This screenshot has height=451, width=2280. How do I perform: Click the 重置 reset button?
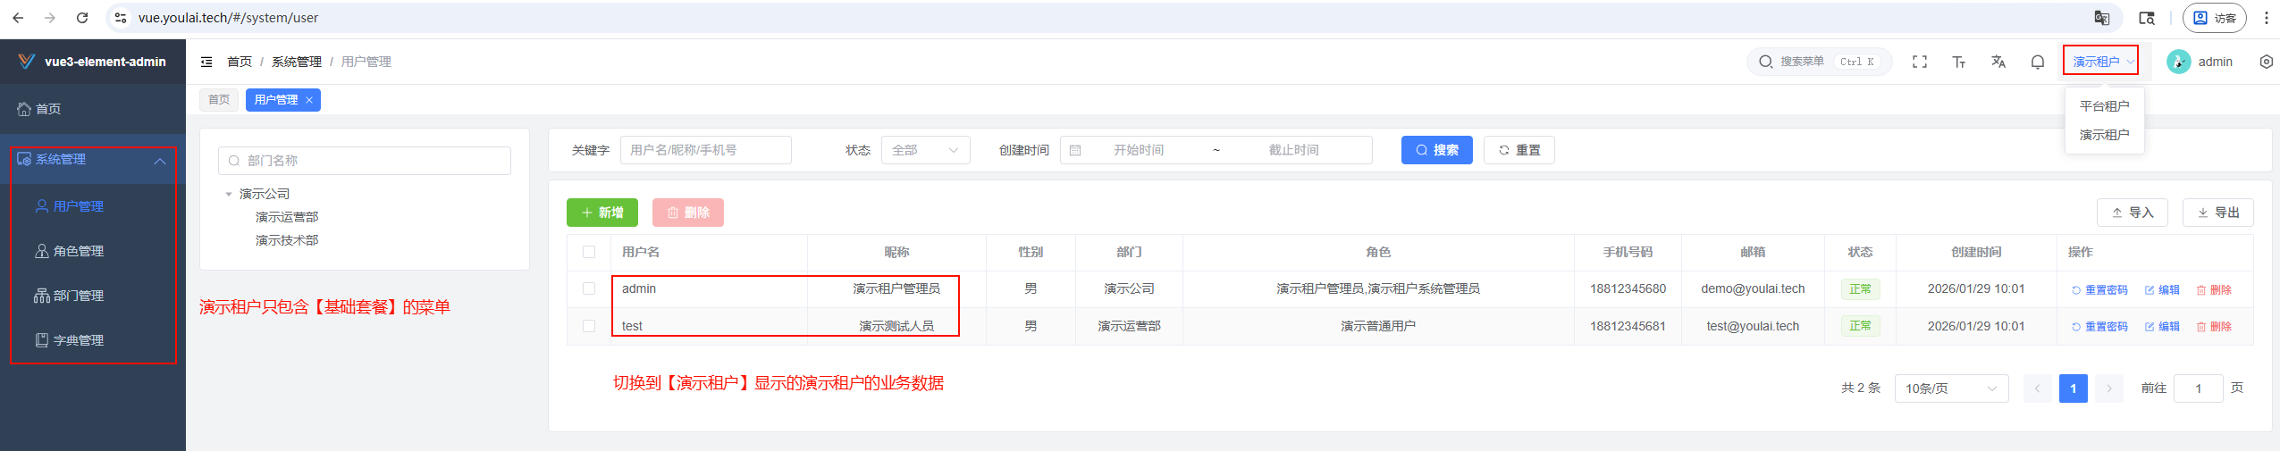pyautogui.click(x=1519, y=150)
